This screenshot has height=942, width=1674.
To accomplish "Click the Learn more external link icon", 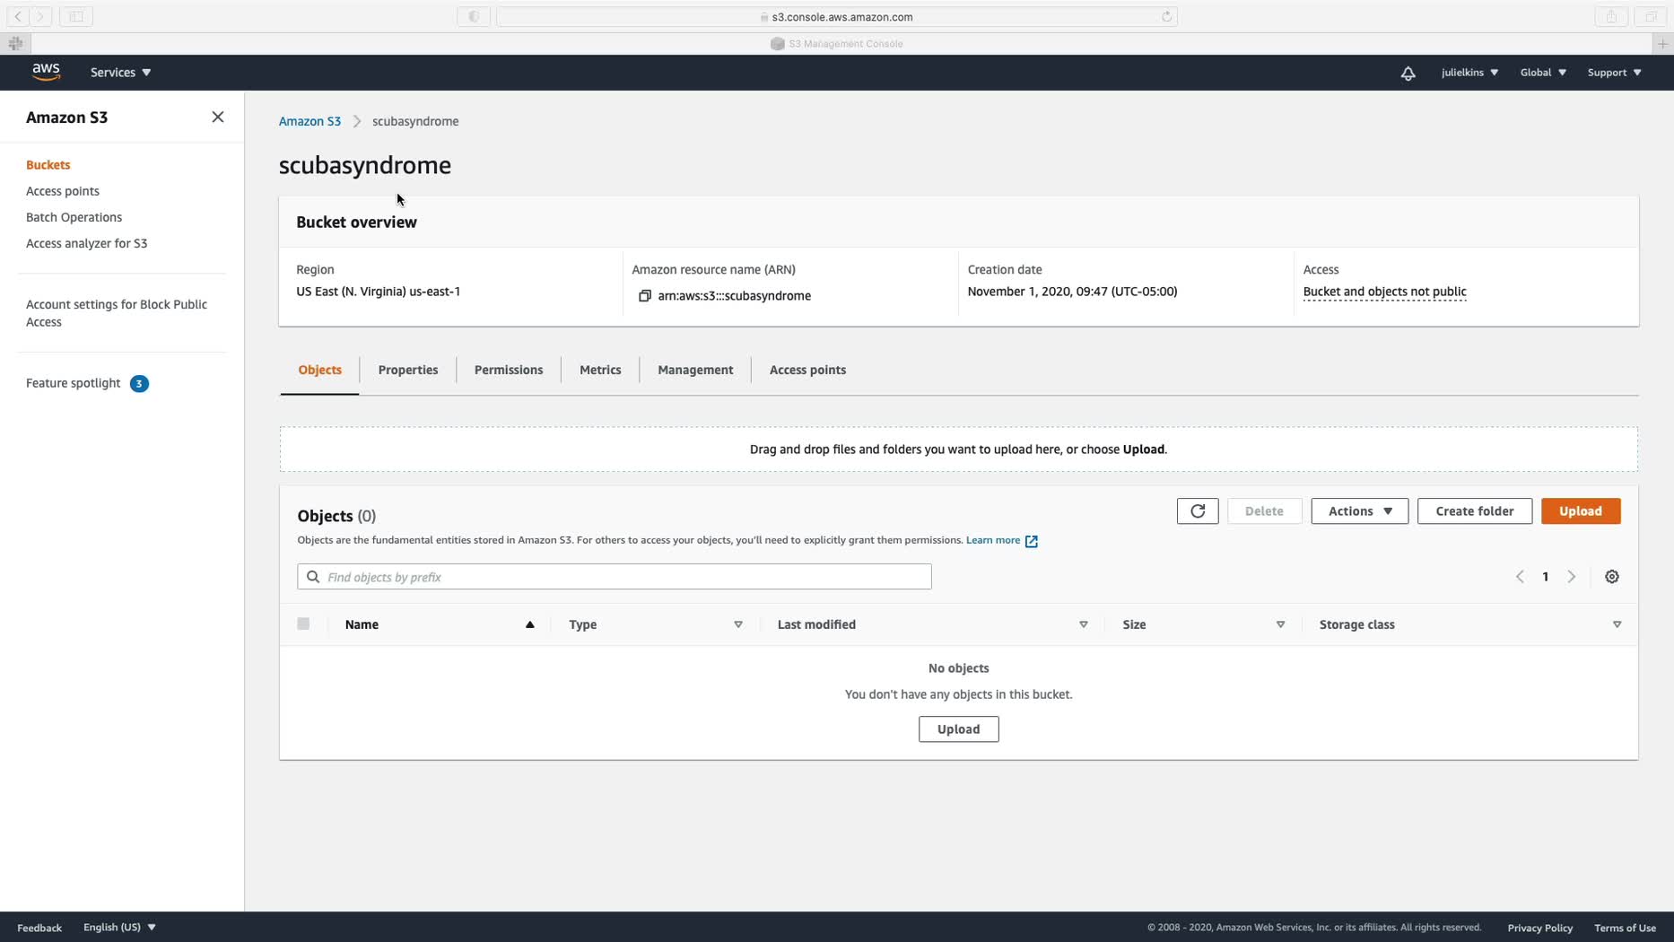I will click(x=1032, y=541).
